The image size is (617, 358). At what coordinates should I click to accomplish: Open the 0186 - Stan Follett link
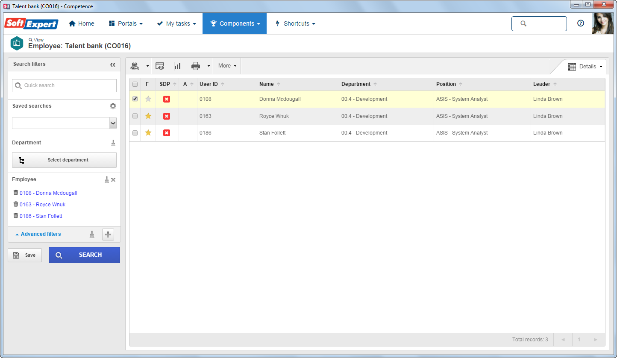[x=41, y=216]
